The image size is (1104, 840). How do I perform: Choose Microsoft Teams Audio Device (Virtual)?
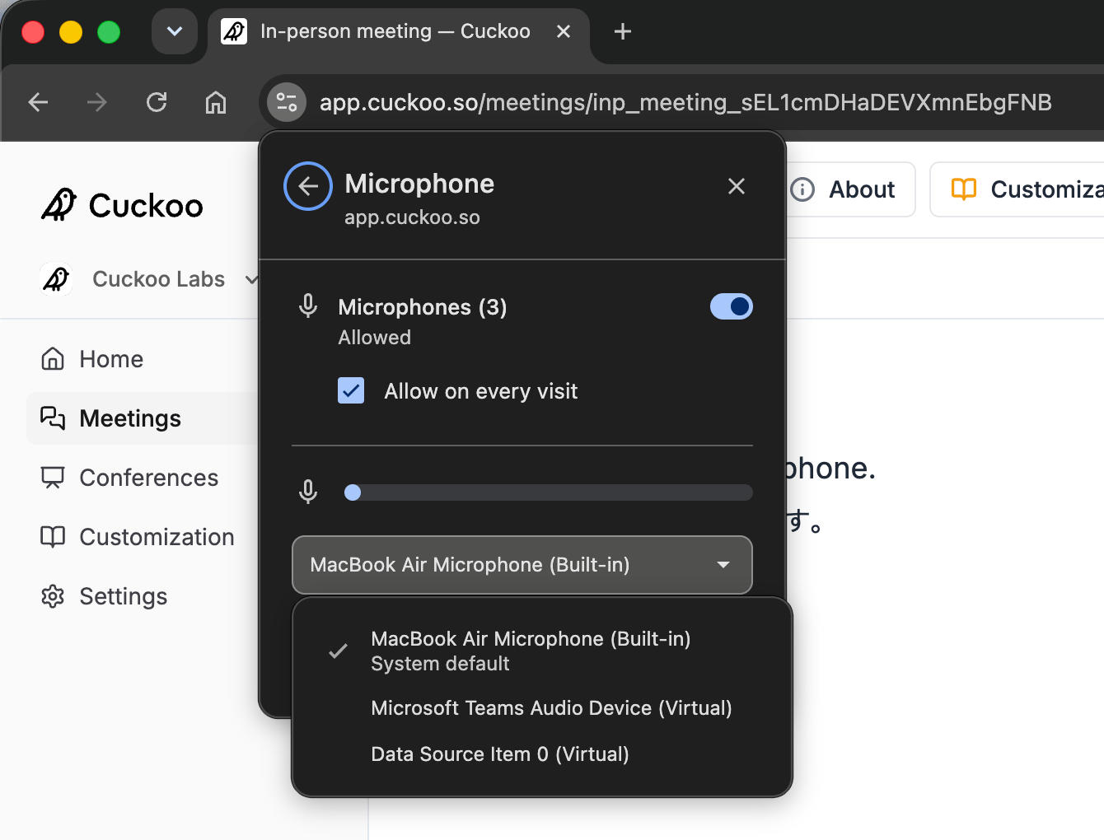click(x=542, y=708)
